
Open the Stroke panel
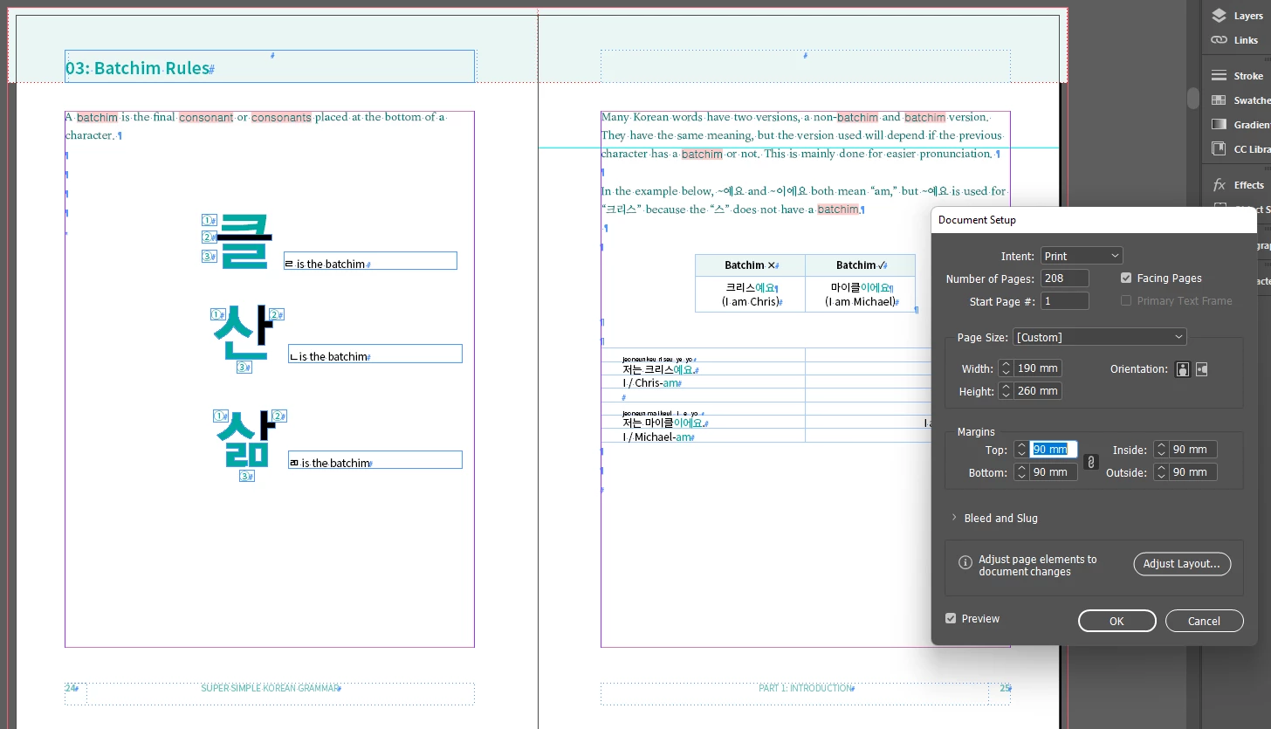point(1237,76)
